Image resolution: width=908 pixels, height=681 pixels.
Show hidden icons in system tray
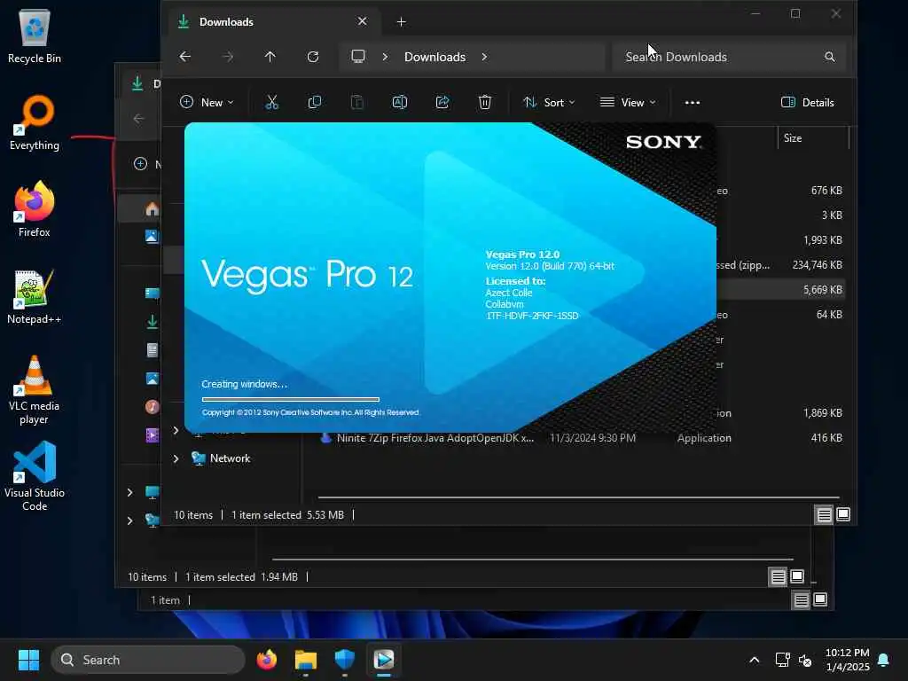[x=754, y=660]
